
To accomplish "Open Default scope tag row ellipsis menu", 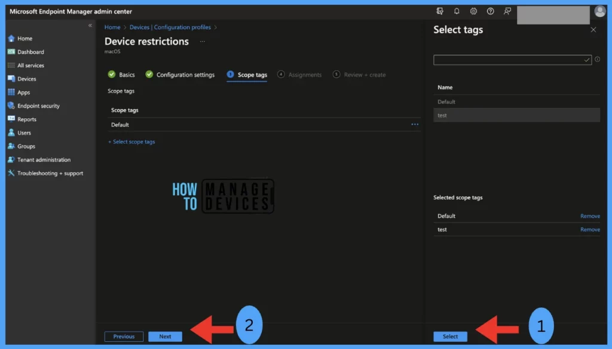I will point(415,125).
